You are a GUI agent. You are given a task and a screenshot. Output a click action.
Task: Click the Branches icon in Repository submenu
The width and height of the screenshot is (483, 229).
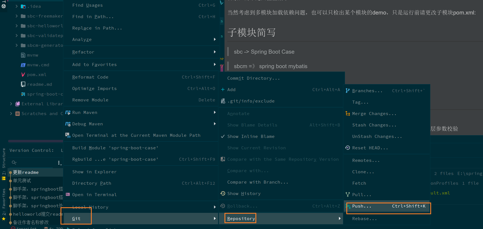[x=348, y=91]
